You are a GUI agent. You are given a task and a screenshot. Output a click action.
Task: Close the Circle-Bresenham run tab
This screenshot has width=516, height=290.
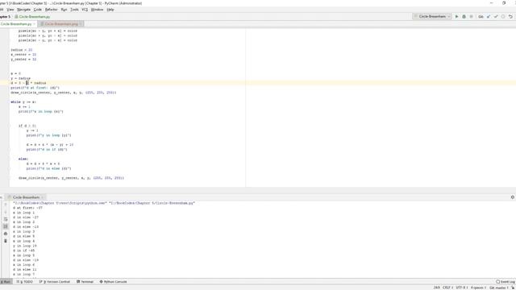[42, 197]
